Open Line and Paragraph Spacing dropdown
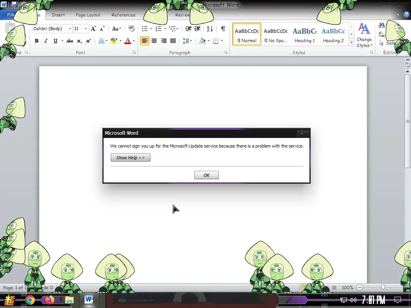Image resolution: width=411 pixels, height=308 pixels. (x=187, y=41)
